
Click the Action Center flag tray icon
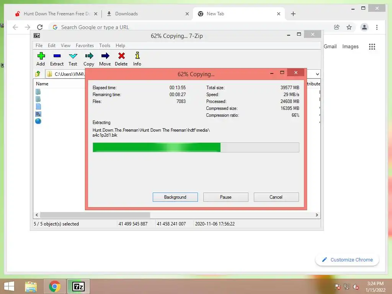tap(338, 286)
